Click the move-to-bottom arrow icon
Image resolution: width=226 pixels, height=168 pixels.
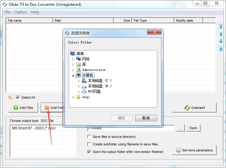click(221, 49)
